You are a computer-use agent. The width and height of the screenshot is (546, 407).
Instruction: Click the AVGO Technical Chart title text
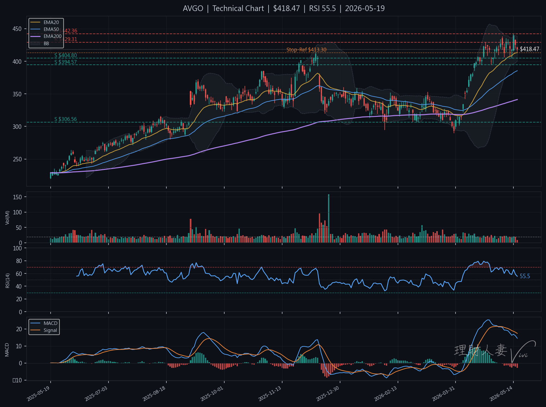point(284,9)
